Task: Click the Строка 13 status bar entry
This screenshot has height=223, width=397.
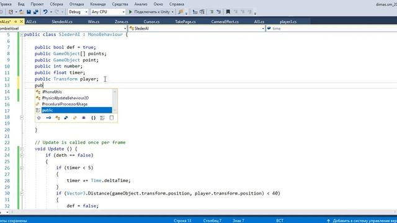Action: click(182, 221)
